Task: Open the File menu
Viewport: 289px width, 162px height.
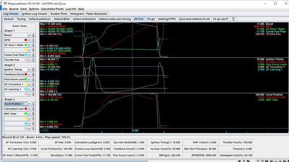Action: pyautogui.click(x=5, y=9)
